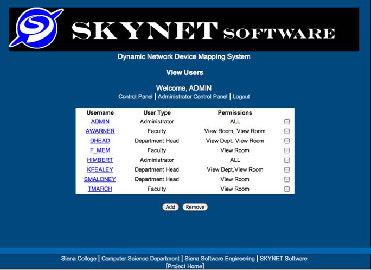Image resolution: width=371 pixels, height=270 pixels.
Task: Open the Computer Science Department link
Action: coord(140,259)
